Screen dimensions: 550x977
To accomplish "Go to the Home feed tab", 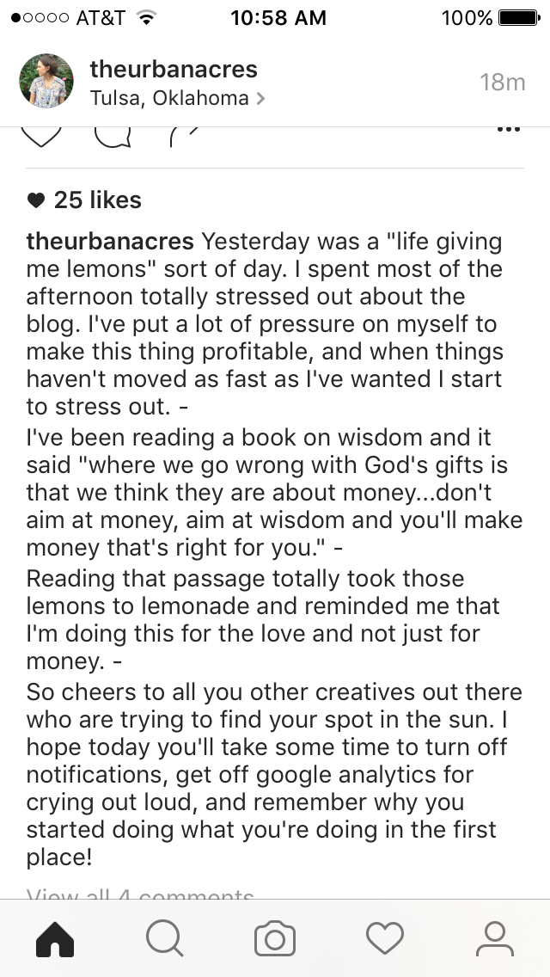I will 55,938.
